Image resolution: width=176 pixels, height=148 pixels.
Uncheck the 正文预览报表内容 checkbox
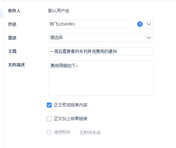click(49, 105)
